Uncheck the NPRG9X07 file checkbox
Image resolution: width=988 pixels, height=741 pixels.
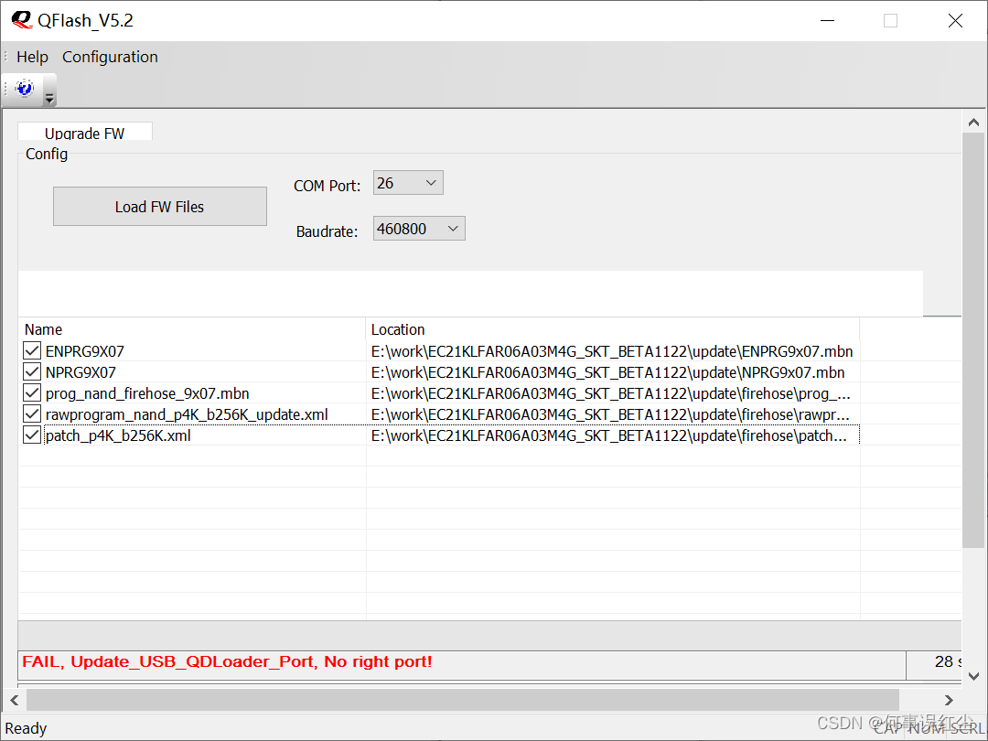pyautogui.click(x=32, y=371)
